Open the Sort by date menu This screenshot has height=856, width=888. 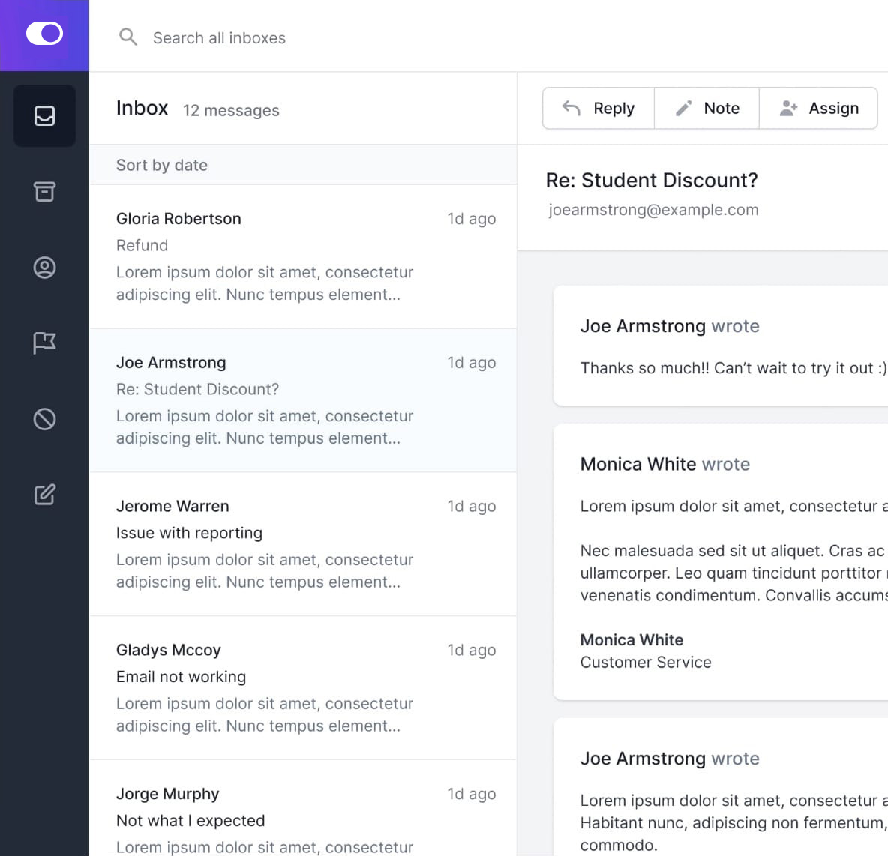pyautogui.click(x=162, y=165)
